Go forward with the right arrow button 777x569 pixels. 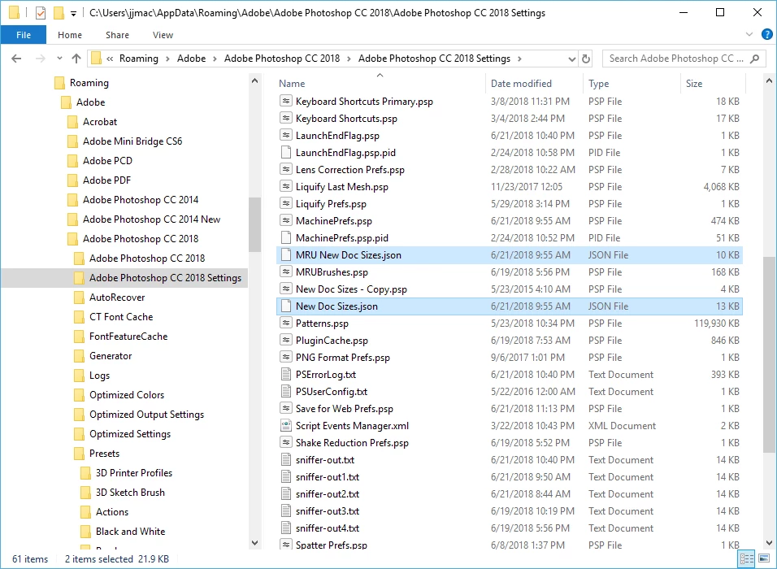[x=40, y=59]
